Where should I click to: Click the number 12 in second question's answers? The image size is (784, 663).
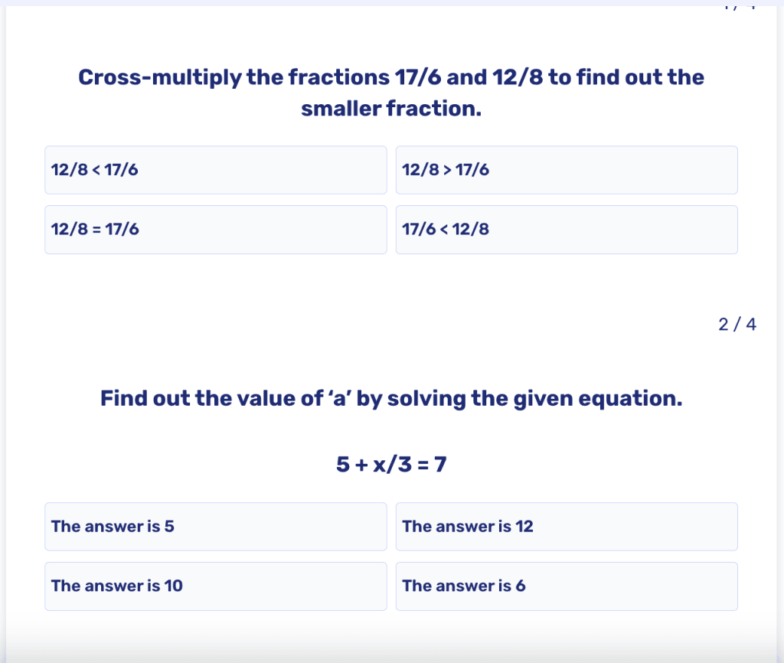click(524, 527)
